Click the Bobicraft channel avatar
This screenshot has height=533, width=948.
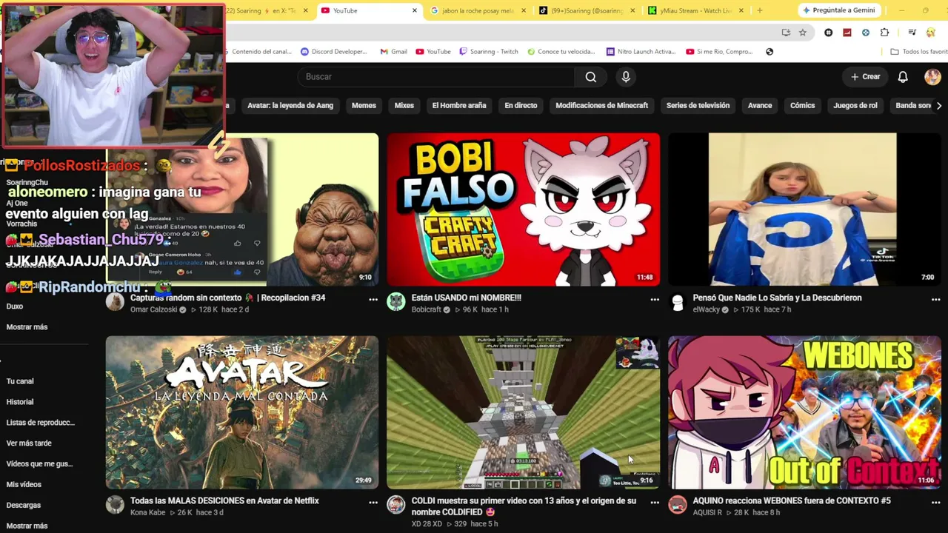pos(396,302)
